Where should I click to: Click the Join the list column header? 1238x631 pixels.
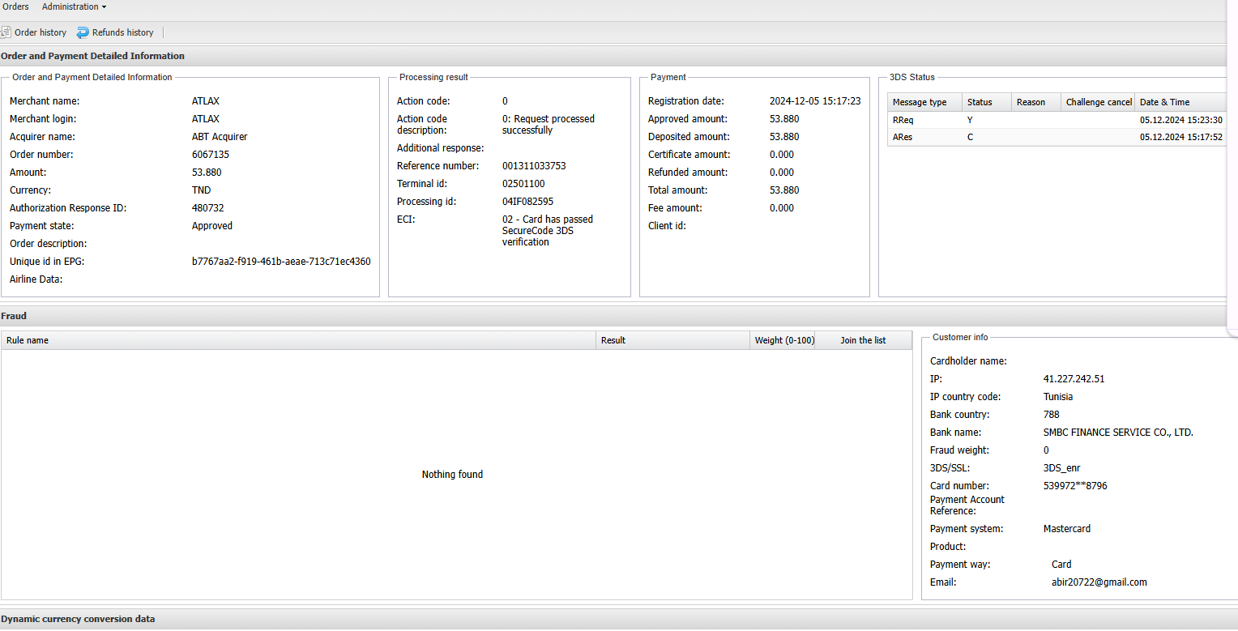pyautogui.click(x=862, y=340)
